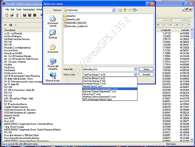Choose TomTom Itinerary (*.itn) format
The height and width of the screenshot is (147, 195).
point(110,81)
